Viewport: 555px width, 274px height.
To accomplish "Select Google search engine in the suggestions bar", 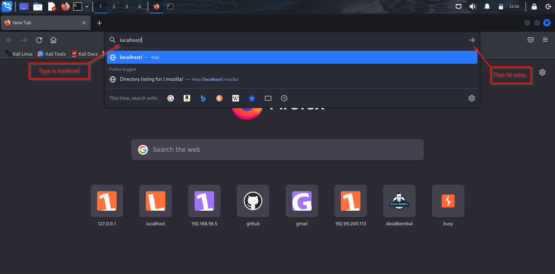I will click(170, 98).
